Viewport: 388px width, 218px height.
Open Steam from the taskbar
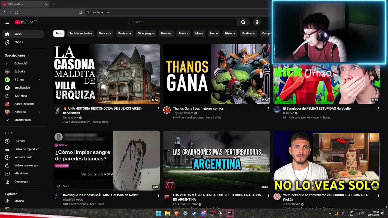click(194, 213)
